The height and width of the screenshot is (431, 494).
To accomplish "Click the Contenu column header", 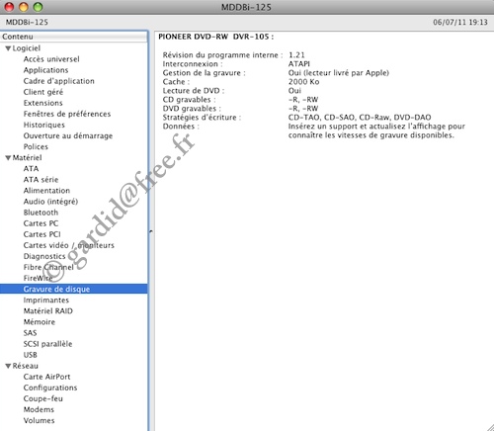I will (74, 37).
